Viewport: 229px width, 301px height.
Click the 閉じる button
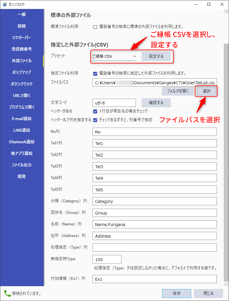(x=208, y=293)
